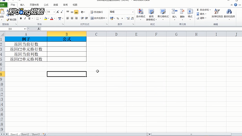This screenshot has width=242, height=136.
Task: Click the text orientation icon
Action: click(x=82, y=12)
